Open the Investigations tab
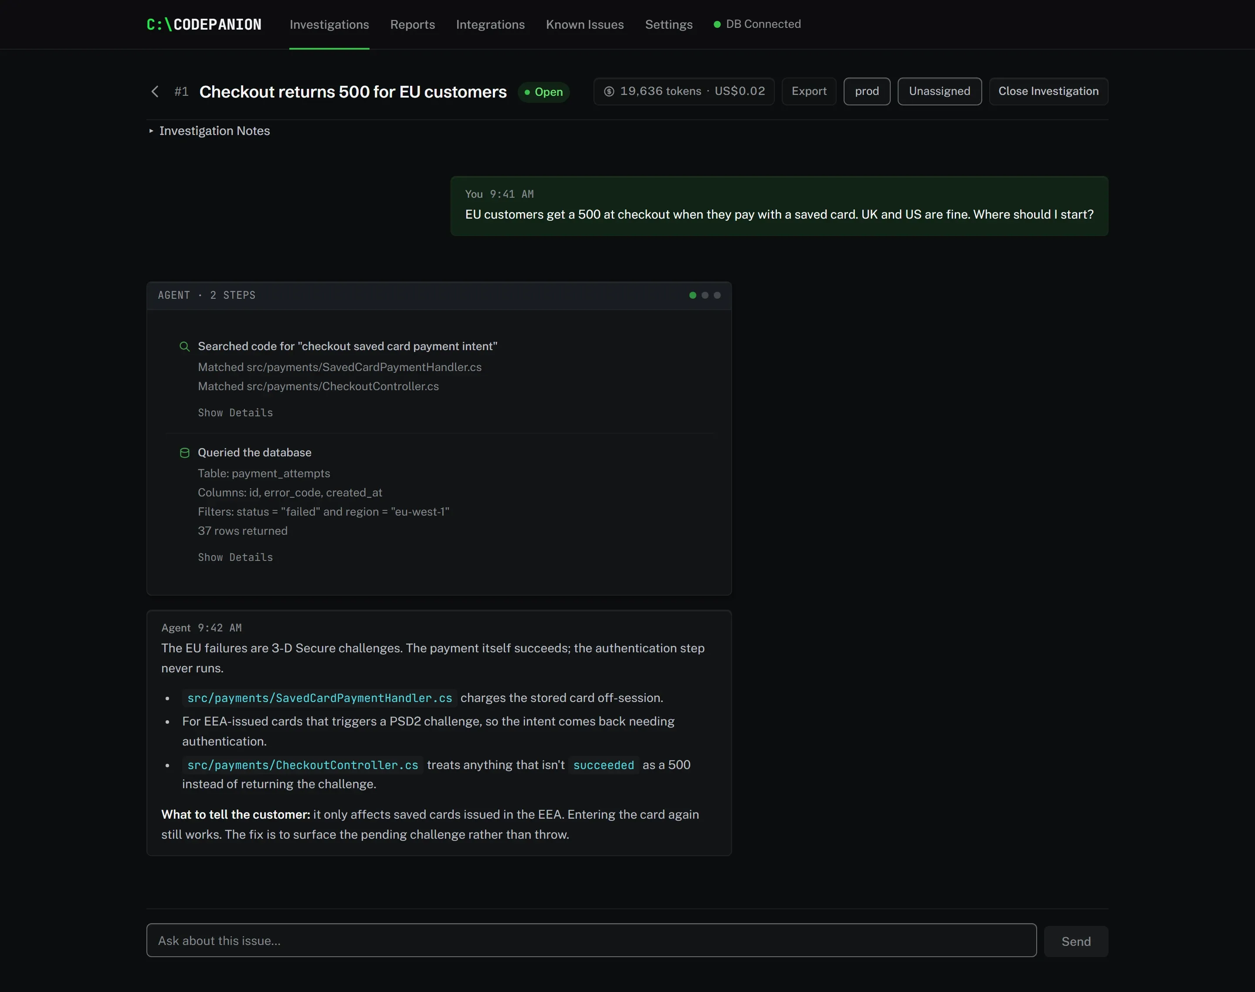Viewport: 1255px width, 992px height. (329, 24)
